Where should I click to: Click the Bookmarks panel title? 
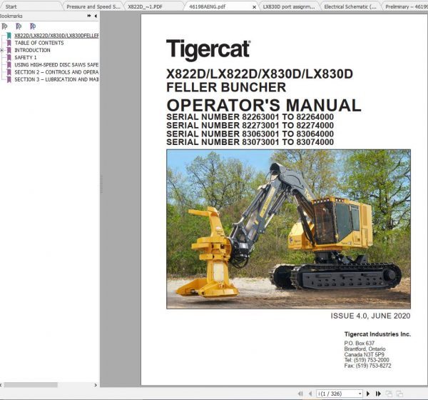click(11, 16)
